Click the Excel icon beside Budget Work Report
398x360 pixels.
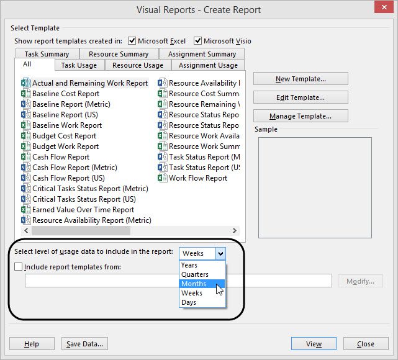[x=26, y=146]
